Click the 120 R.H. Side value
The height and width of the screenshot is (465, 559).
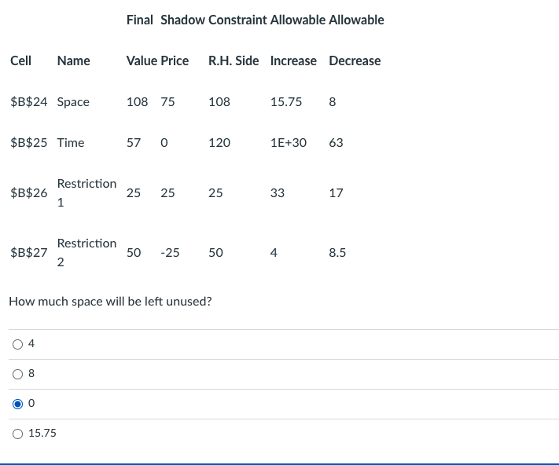[x=219, y=142]
